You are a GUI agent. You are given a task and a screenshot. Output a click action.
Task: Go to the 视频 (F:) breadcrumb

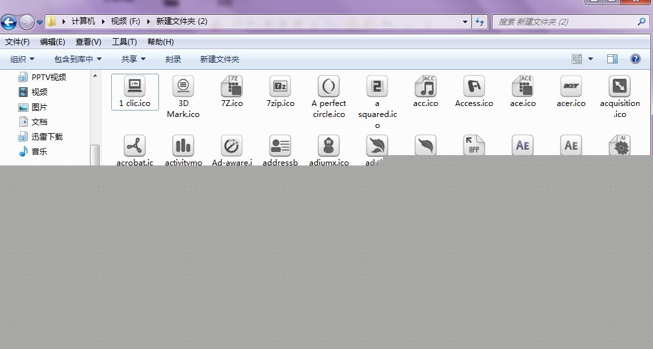tap(125, 21)
